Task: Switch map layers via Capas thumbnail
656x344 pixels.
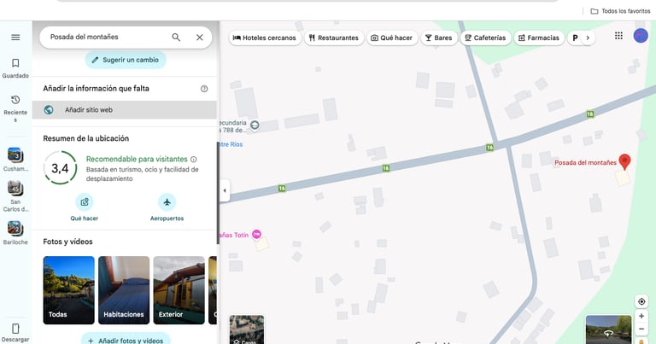Action: click(247, 329)
